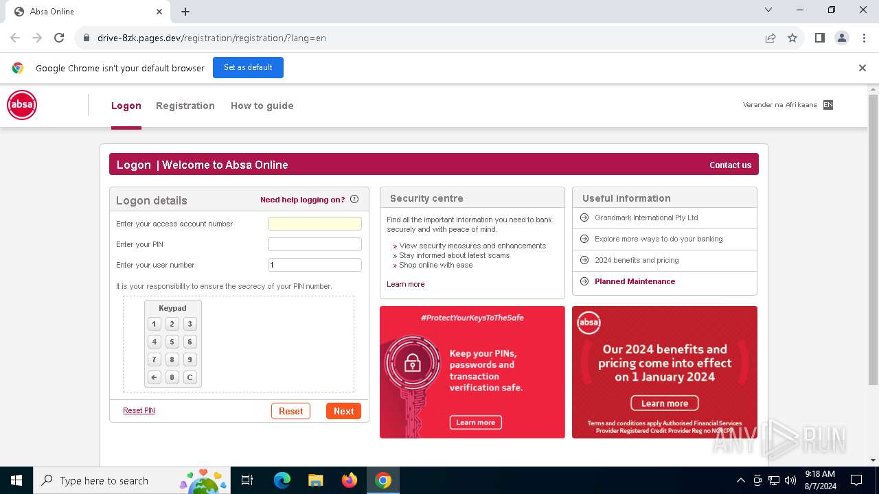Click keypad digit 2
Image resolution: width=879 pixels, height=494 pixels.
pyautogui.click(x=172, y=324)
